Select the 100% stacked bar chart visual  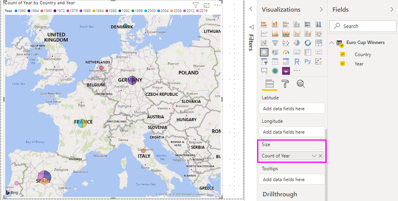(307, 24)
